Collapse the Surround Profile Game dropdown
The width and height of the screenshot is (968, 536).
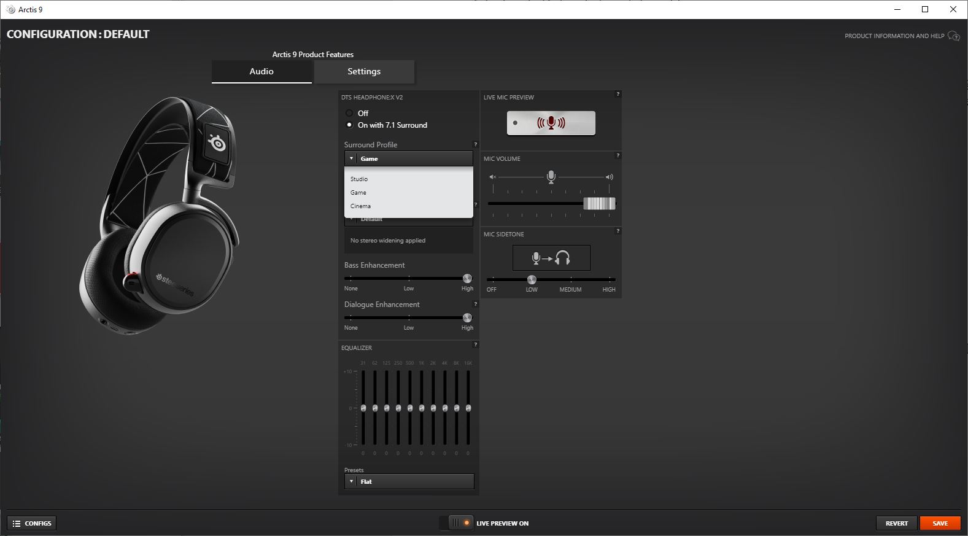(x=409, y=158)
